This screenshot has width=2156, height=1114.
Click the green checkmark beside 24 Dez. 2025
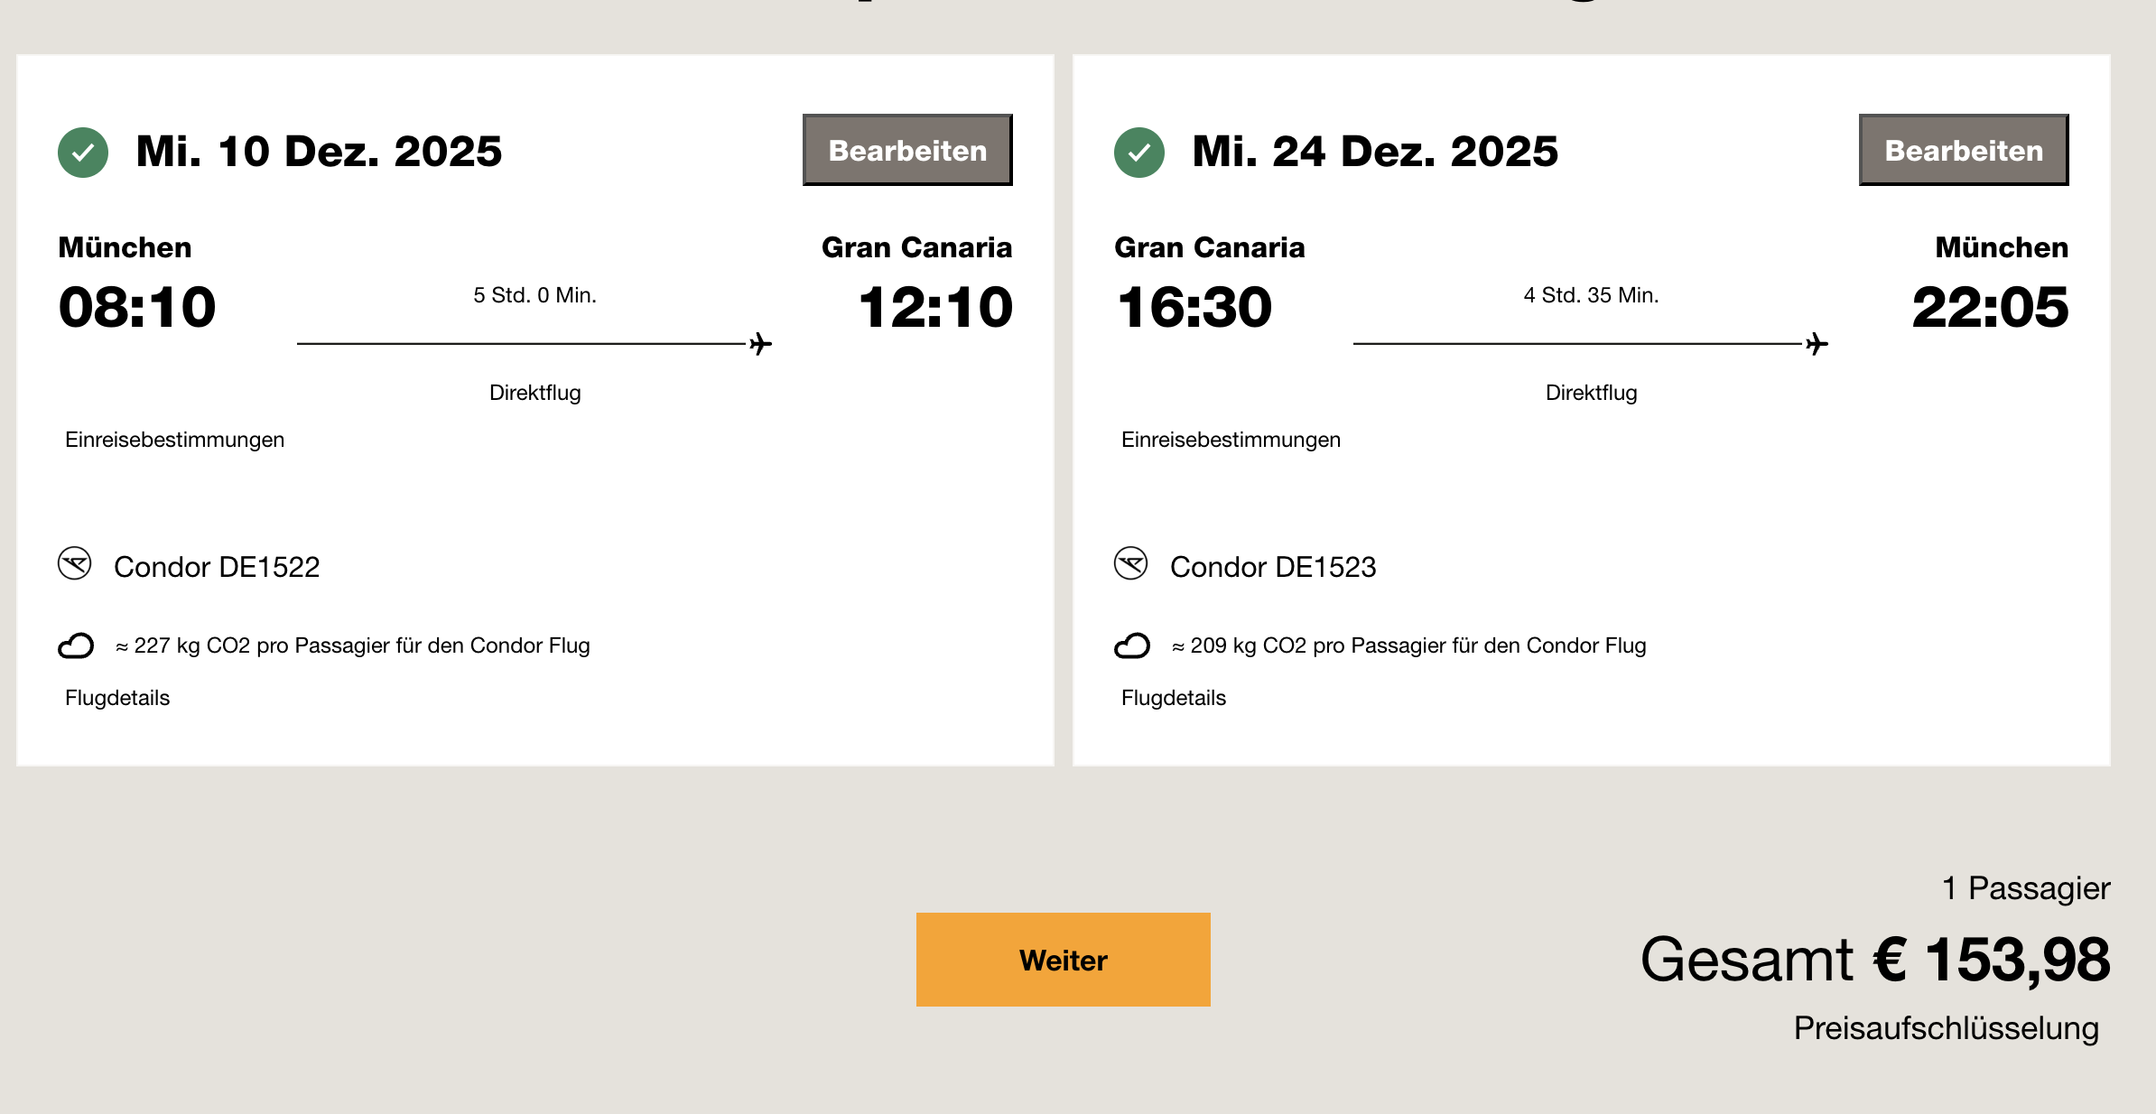point(1139,152)
